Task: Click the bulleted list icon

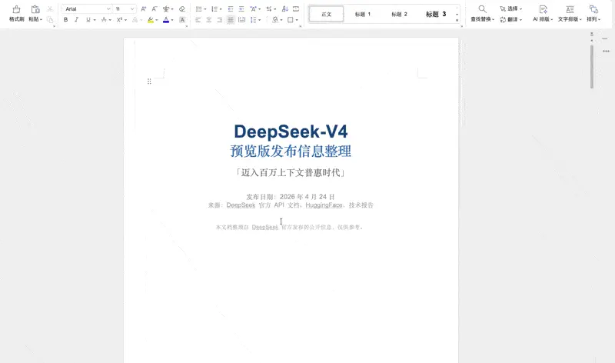Action: (x=199, y=8)
